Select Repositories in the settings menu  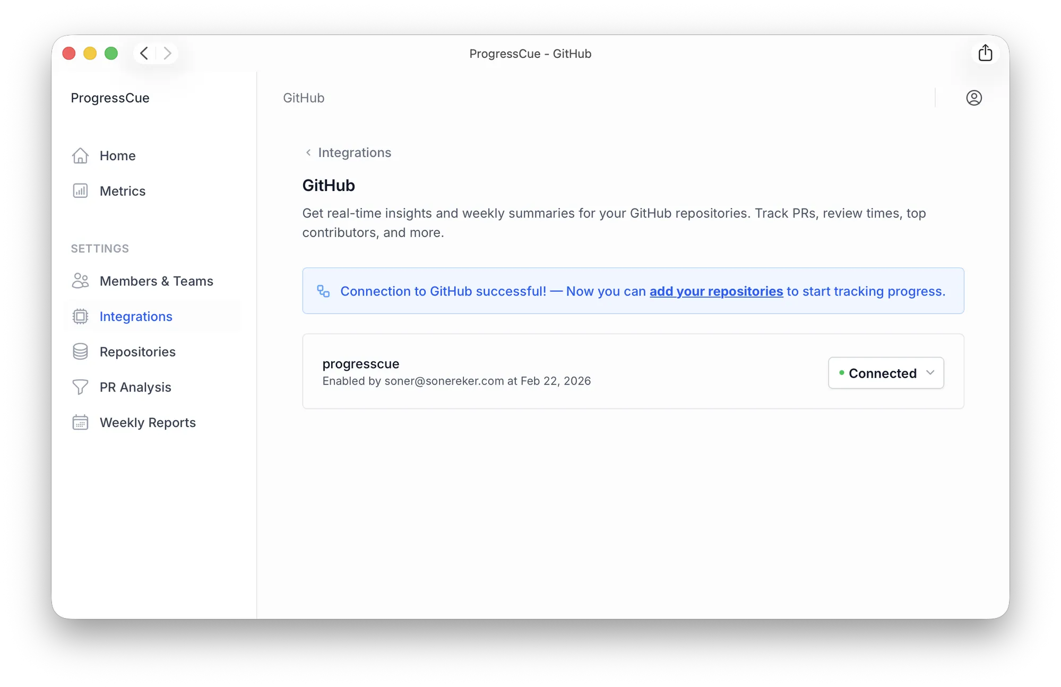point(137,352)
